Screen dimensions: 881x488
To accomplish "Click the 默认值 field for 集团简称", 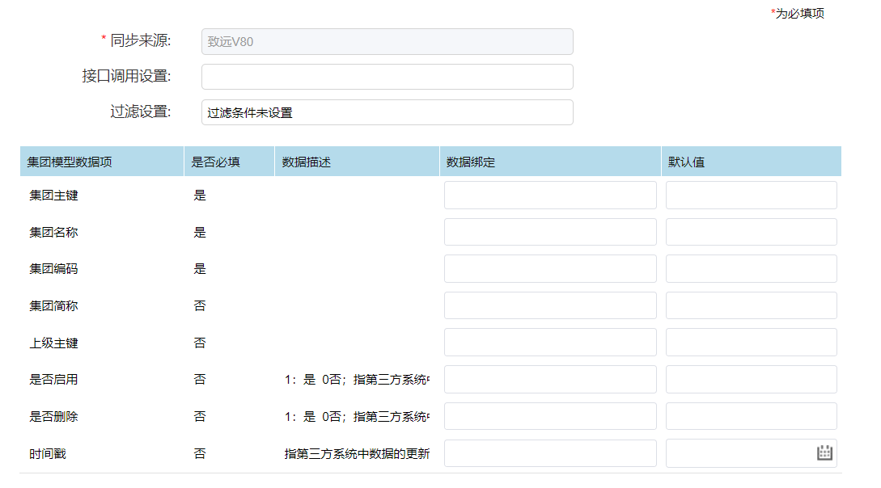I will [x=751, y=305].
